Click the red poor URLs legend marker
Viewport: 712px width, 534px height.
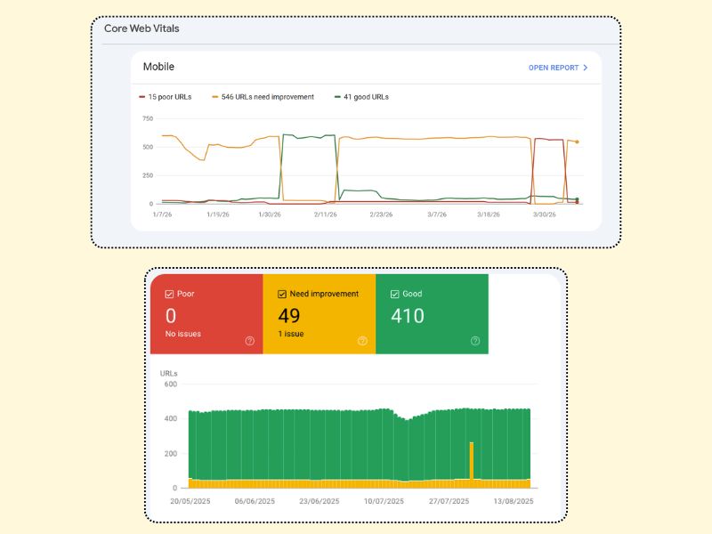142,97
